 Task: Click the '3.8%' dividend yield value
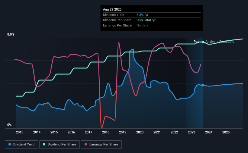pos(140,15)
